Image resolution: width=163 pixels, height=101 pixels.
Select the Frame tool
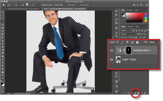click(2, 28)
